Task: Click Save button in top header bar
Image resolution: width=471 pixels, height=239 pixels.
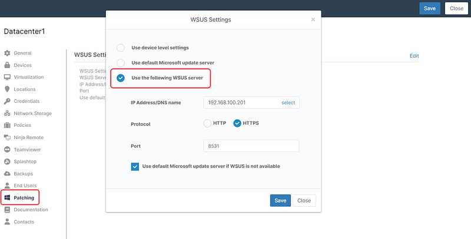Action: 430,8
